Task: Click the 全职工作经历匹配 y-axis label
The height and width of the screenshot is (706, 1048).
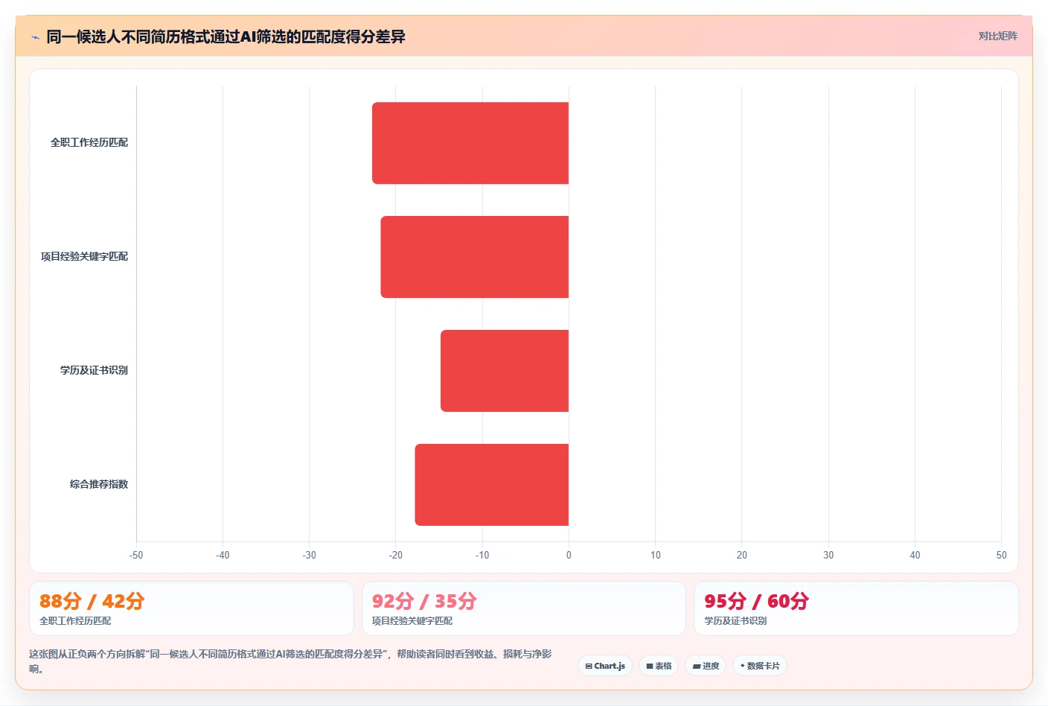Action: tap(89, 142)
